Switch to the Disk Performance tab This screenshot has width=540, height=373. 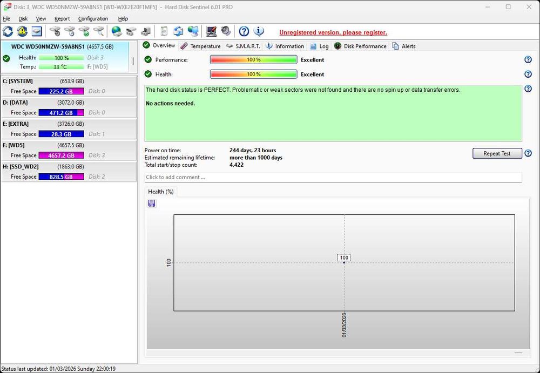360,46
